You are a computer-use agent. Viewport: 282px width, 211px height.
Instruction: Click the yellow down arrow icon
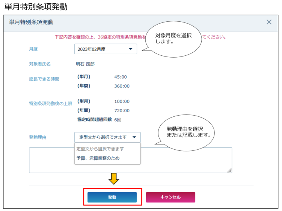point(114,179)
